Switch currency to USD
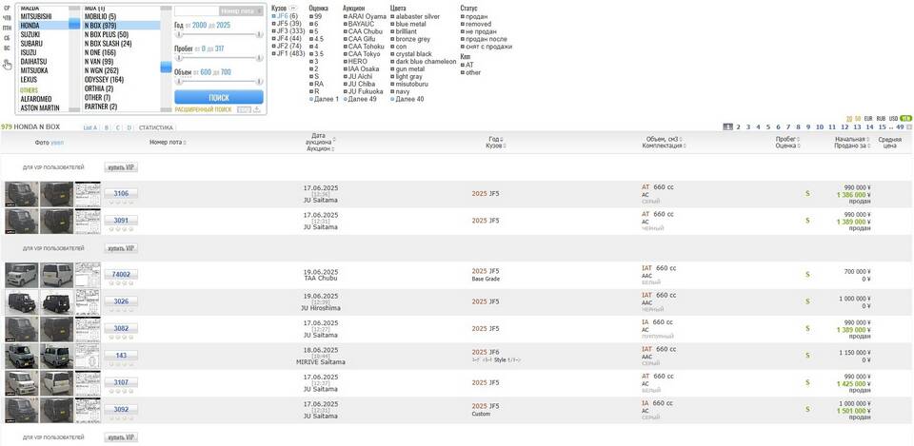The image size is (914, 446). (x=893, y=118)
